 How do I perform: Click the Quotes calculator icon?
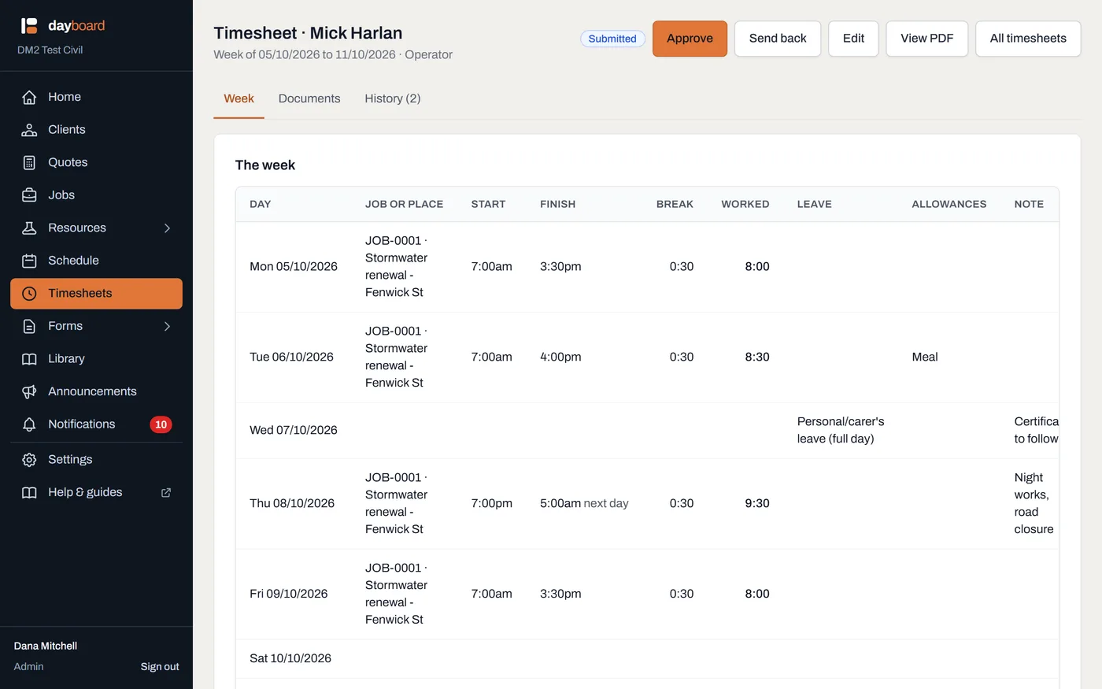(29, 162)
